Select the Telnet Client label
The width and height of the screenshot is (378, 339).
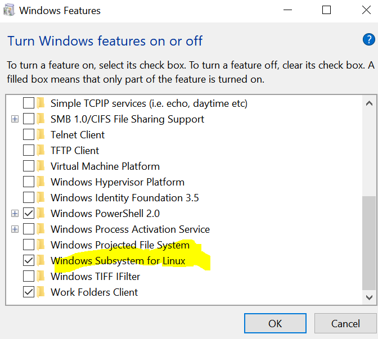click(78, 135)
